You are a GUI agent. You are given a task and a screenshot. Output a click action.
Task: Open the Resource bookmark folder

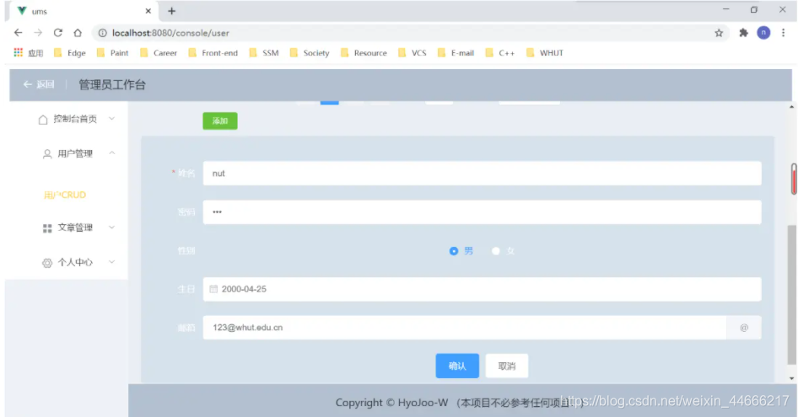(364, 52)
